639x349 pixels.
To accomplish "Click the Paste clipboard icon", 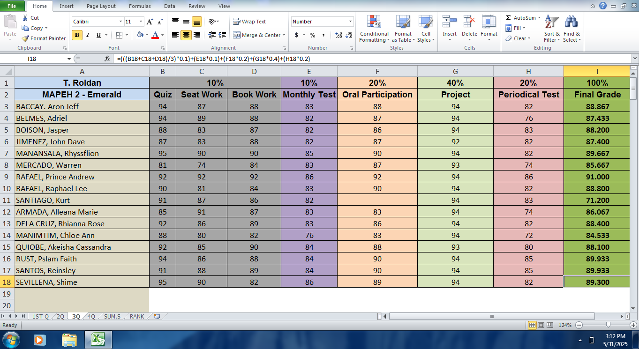I will 10,22.
